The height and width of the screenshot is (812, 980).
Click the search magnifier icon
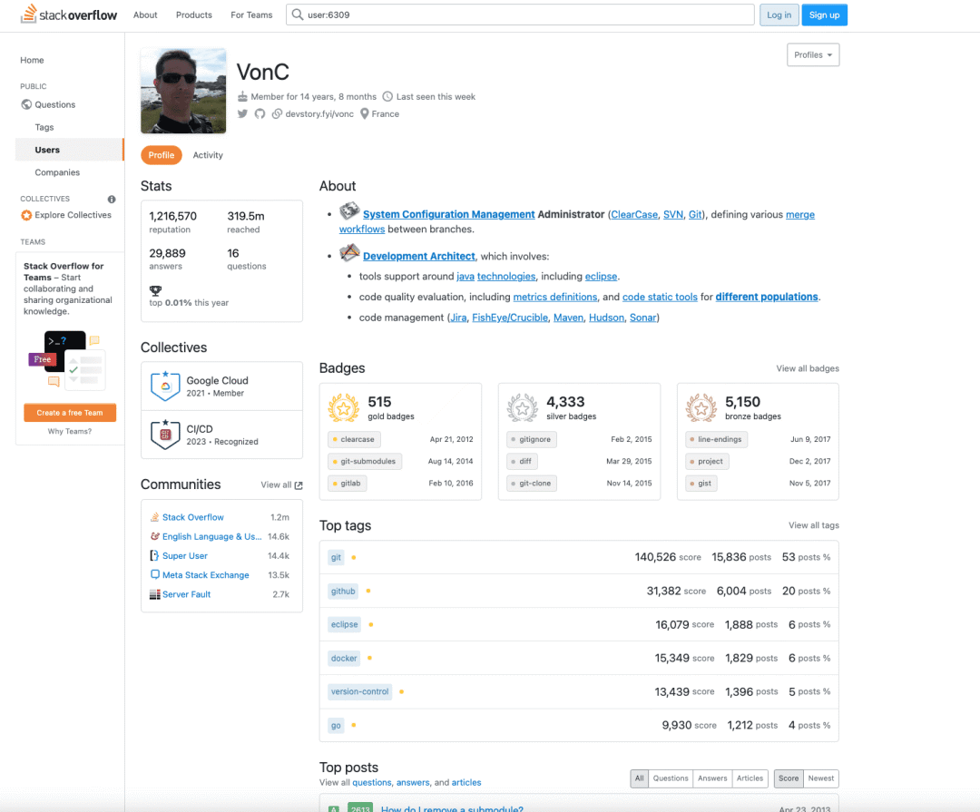[x=298, y=15]
